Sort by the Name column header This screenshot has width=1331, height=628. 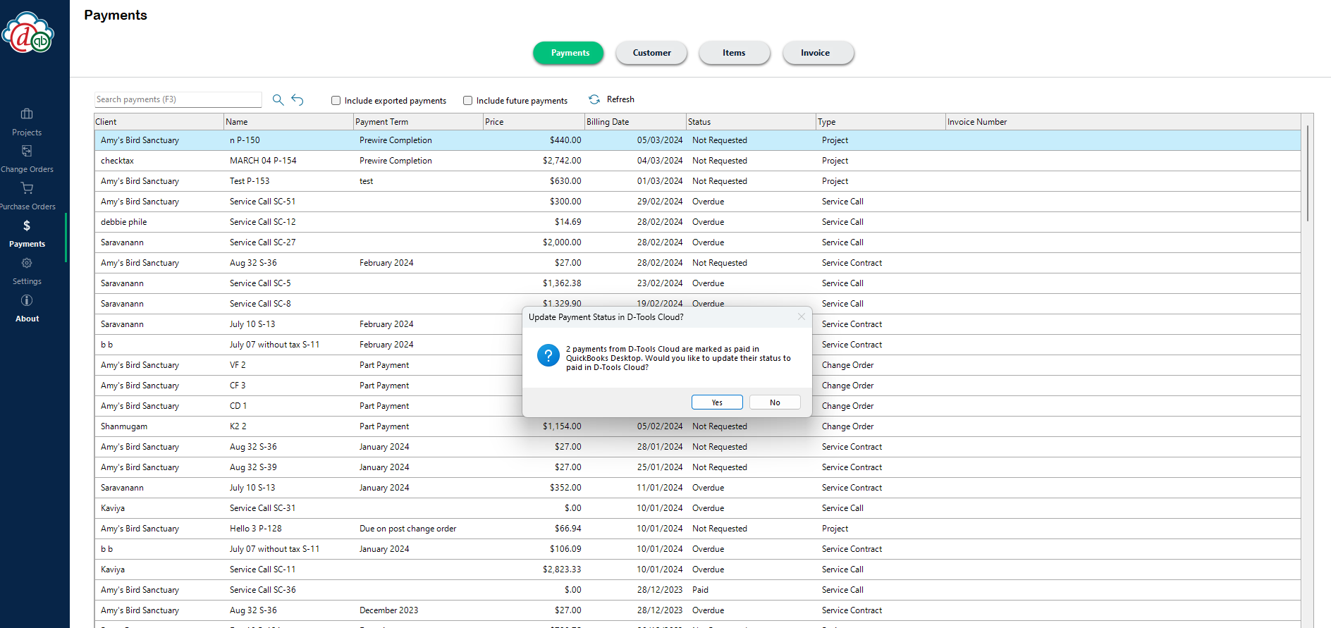288,122
